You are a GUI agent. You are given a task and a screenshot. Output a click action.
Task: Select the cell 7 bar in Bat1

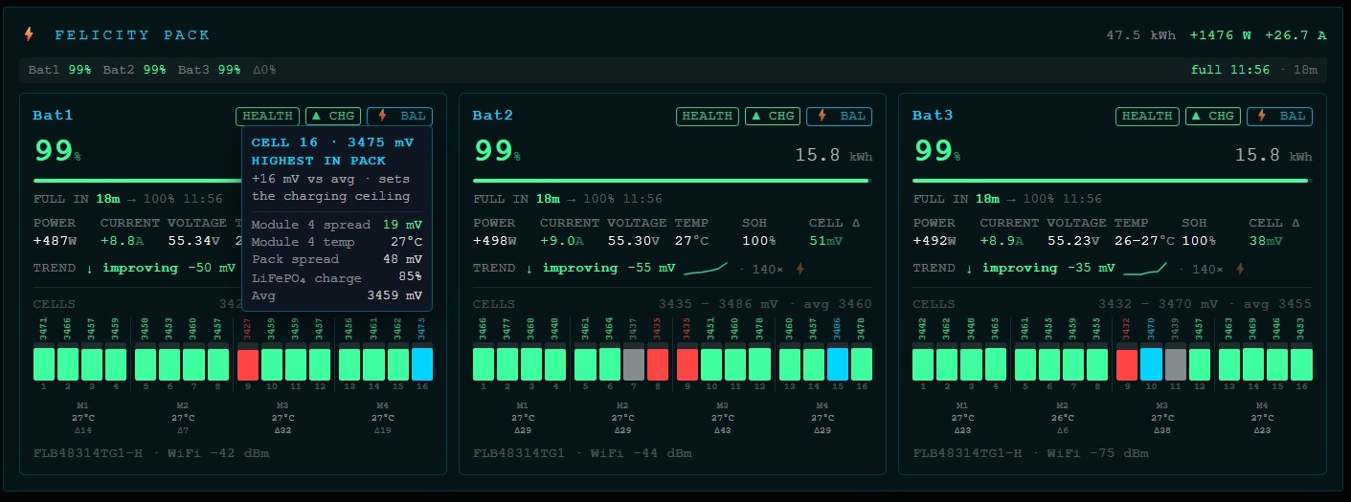(x=193, y=364)
